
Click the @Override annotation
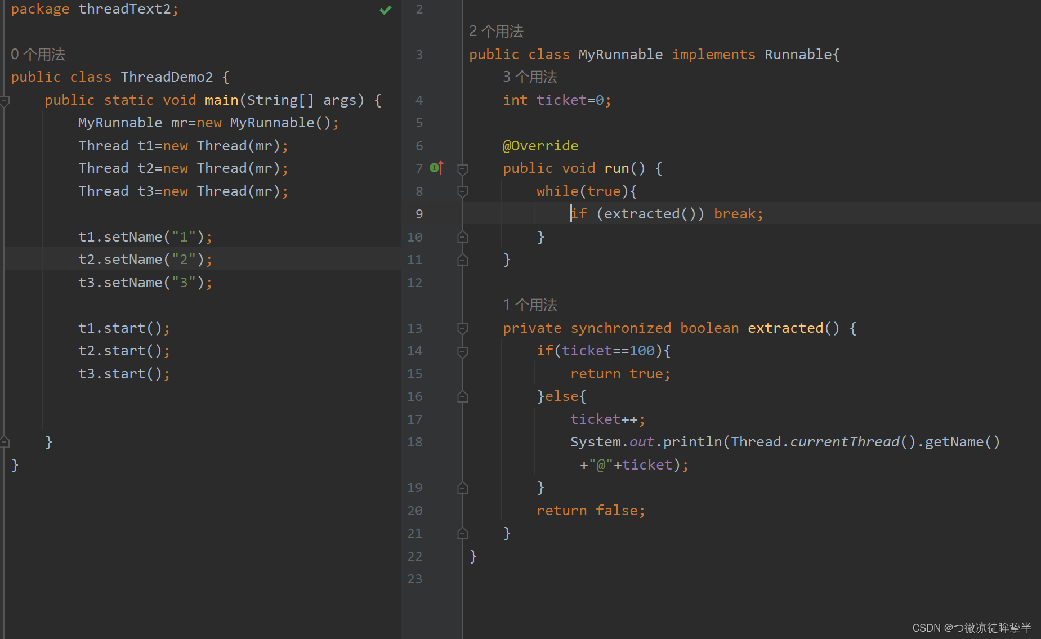click(x=540, y=146)
